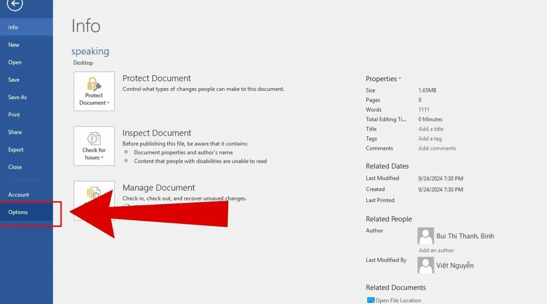Click the words count 1111
This screenshot has height=304, width=547.
click(424, 110)
